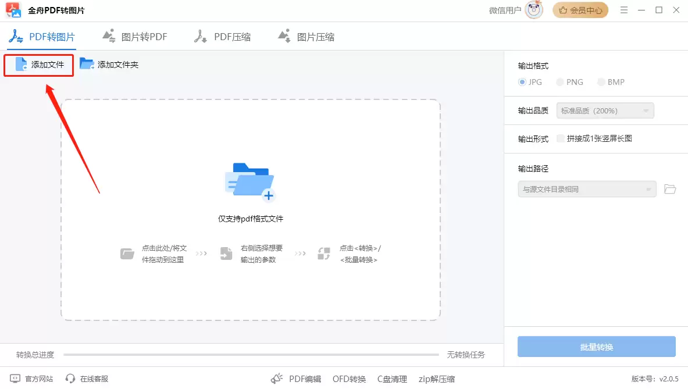688x389 pixels.
Task: Start the zip解压缩 extraction tool
Action: coord(436,379)
